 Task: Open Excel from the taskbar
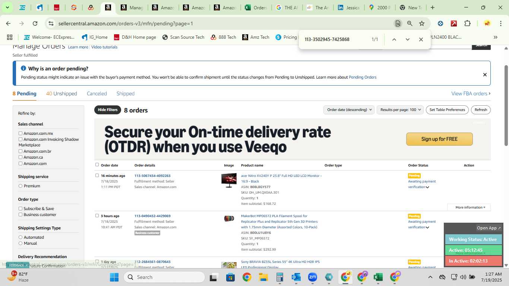(378, 277)
